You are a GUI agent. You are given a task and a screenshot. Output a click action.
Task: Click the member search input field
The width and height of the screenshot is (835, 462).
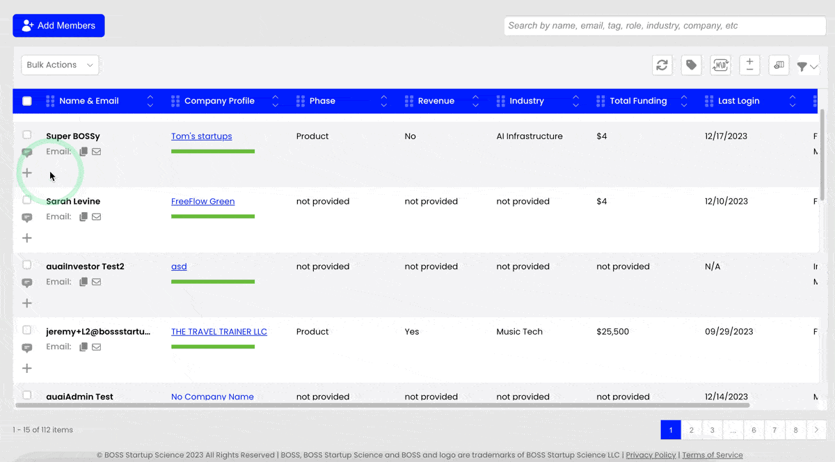pos(665,26)
